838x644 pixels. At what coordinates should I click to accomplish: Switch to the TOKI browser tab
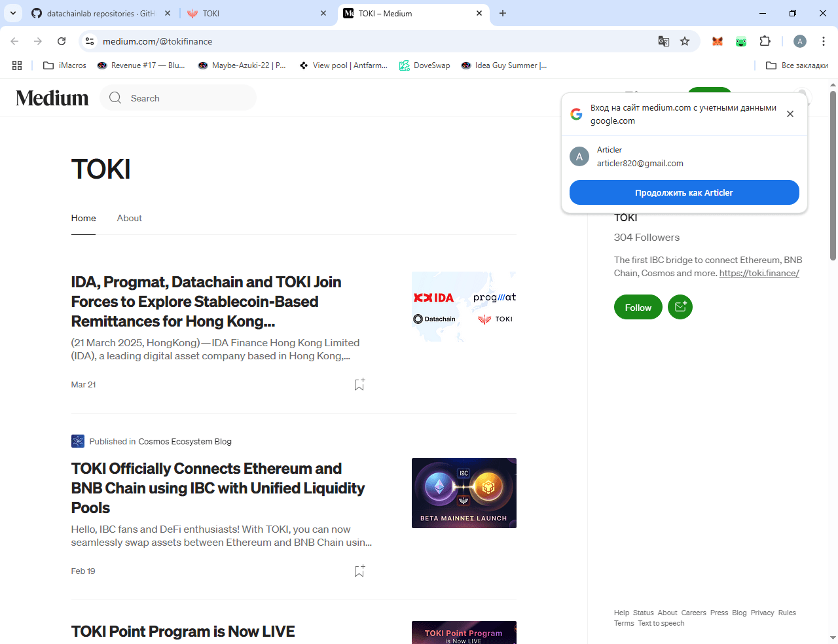pyautogui.click(x=256, y=13)
